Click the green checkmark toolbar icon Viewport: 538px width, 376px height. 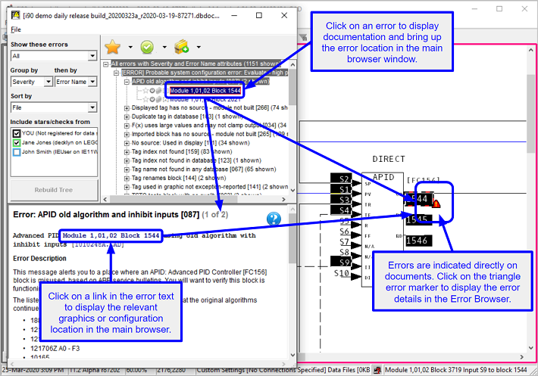pyautogui.click(x=148, y=47)
